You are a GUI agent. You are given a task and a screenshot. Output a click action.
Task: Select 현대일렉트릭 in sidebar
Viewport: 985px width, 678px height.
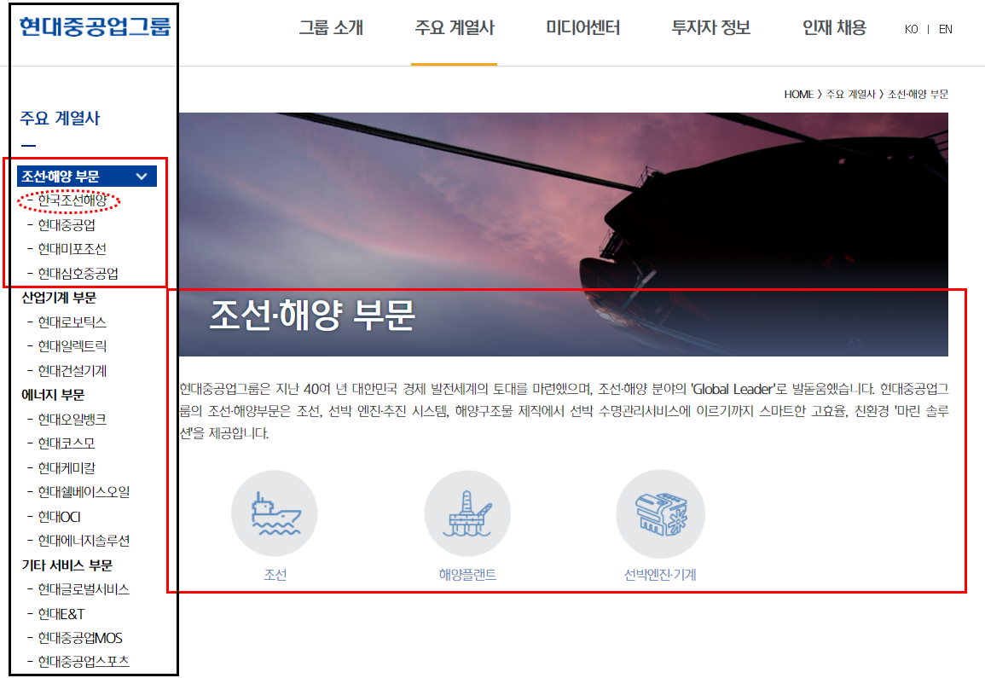pyautogui.click(x=72, y=346)
